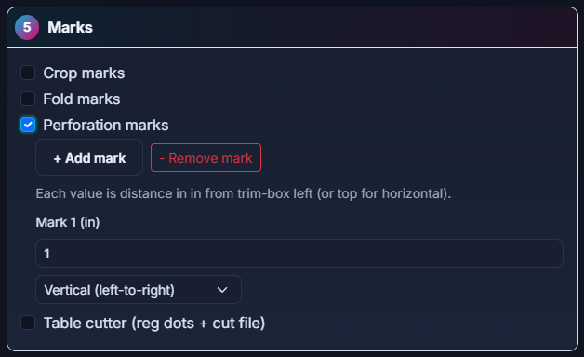Click the "Perforation marks" label text
Screen dimensions: 584x357
pos(106,126)
